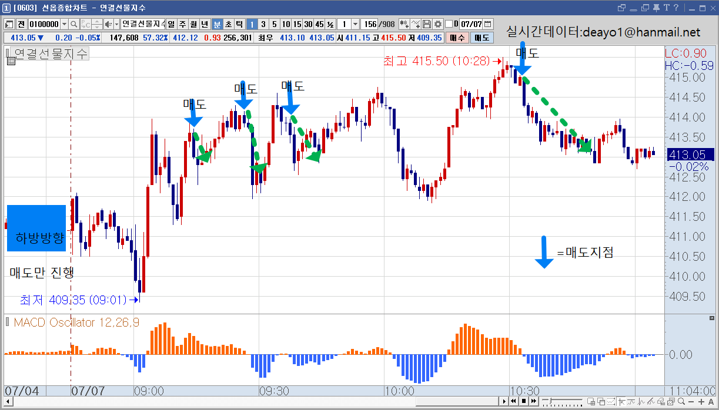Select the 분 (minute) chart period
719x410 pixels.
tap(217, 24)
